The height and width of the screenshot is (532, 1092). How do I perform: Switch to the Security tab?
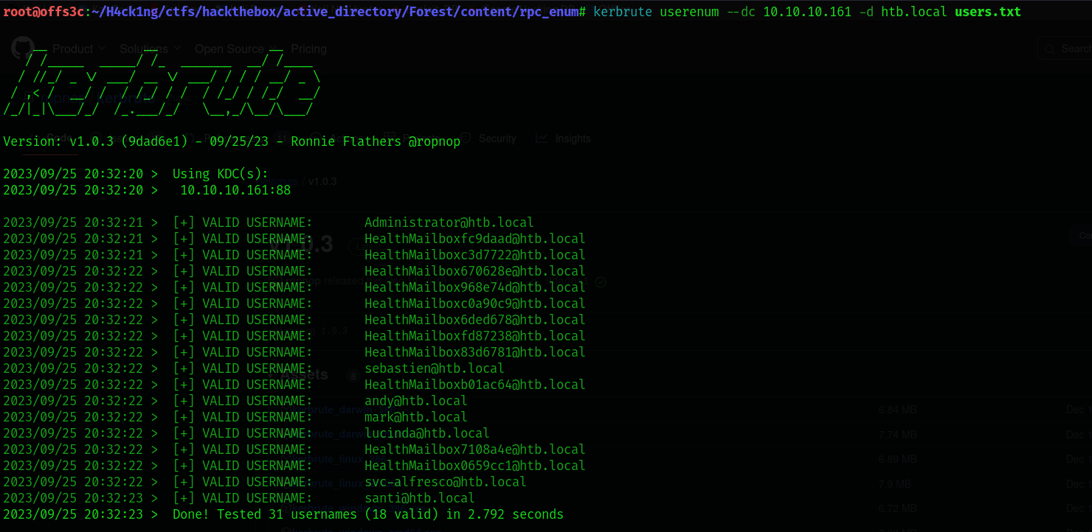pos(497,139)
